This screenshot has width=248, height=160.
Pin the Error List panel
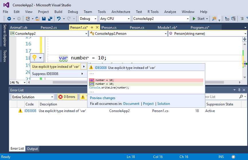239,90
